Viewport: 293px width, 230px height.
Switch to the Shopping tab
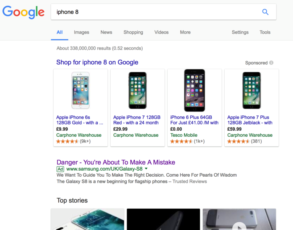pos(133,32)
